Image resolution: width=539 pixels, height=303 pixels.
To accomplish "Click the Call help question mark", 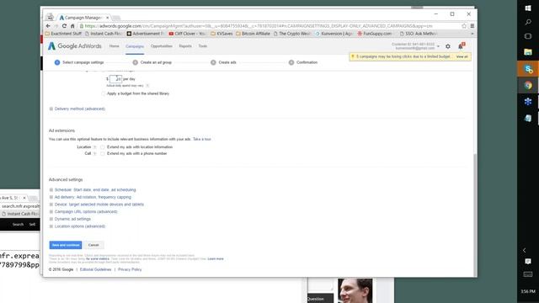I will [95, 153].
